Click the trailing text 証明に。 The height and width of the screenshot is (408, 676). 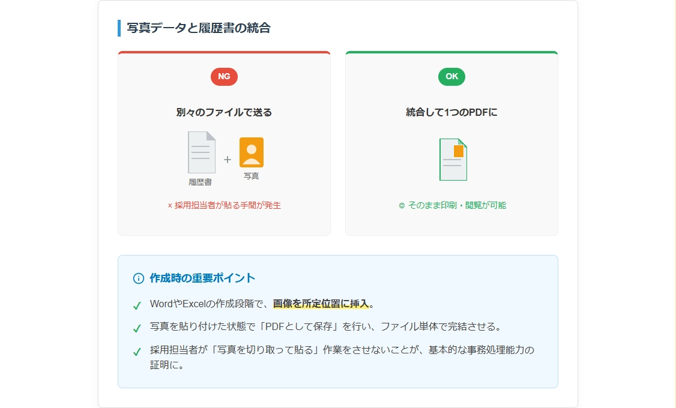click(x=167, y=365)
